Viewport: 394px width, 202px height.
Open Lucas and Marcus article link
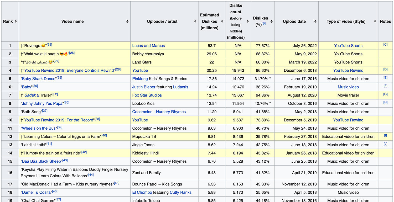(149, 46)
